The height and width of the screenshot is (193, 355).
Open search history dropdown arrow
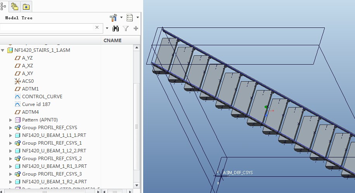point(107,28)
